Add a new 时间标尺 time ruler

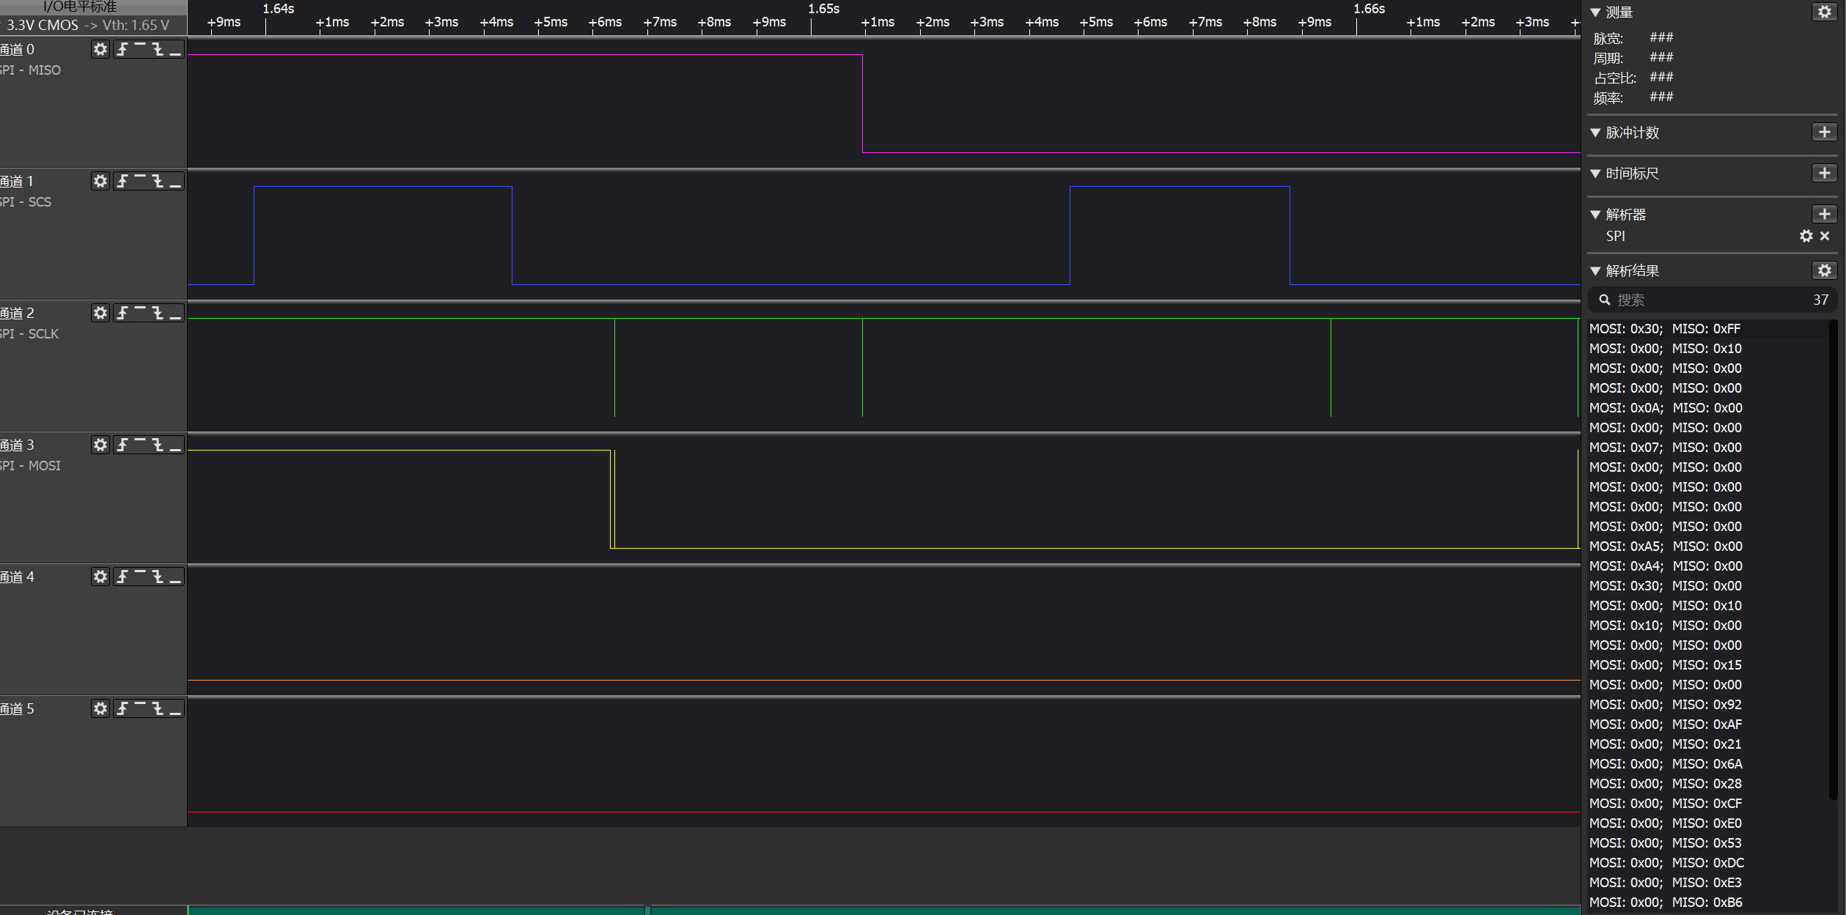coord(1824,173)
